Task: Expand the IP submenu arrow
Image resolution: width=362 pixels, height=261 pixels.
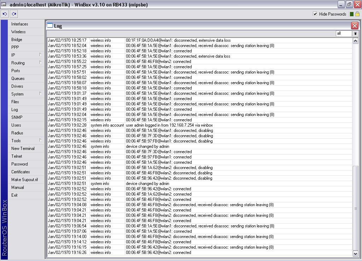Action: click(x=40, y=54)
